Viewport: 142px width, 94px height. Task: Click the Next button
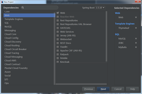pyautogui.click(x=103, y=89)
